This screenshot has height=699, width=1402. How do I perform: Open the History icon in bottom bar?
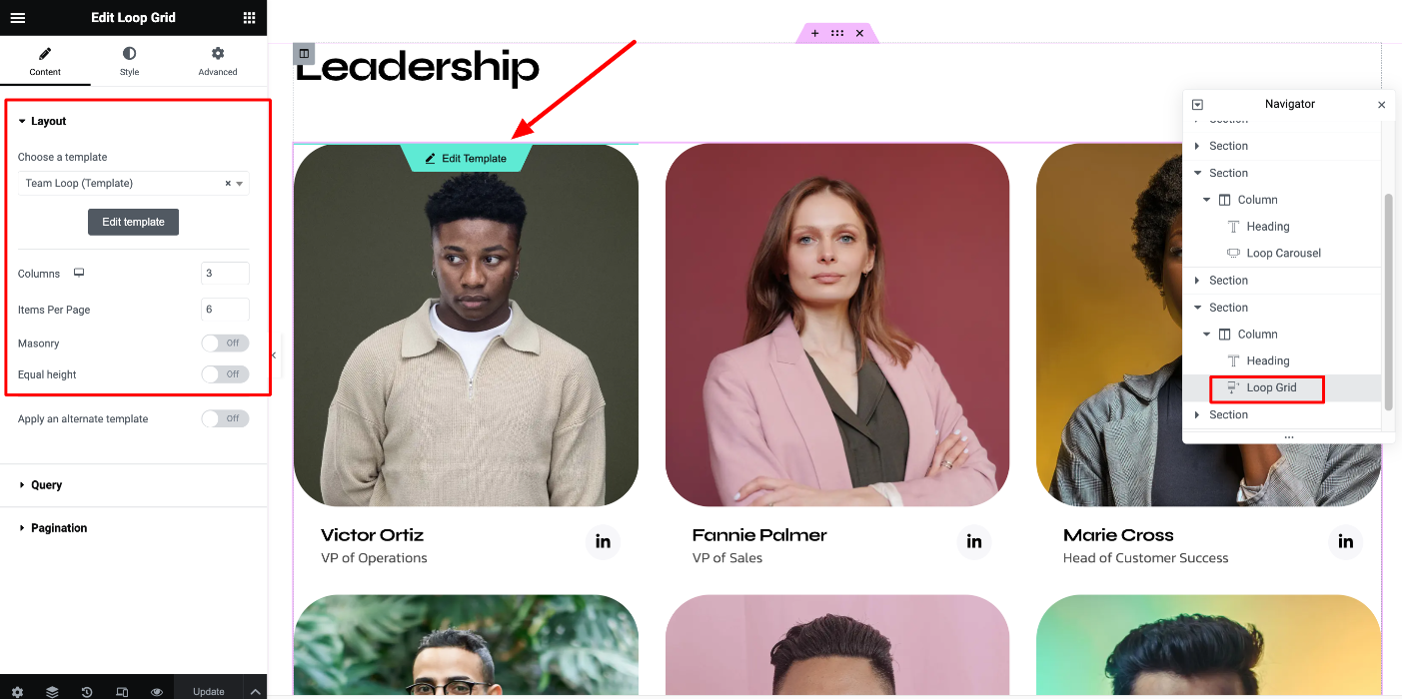click(x=87, y=691)
